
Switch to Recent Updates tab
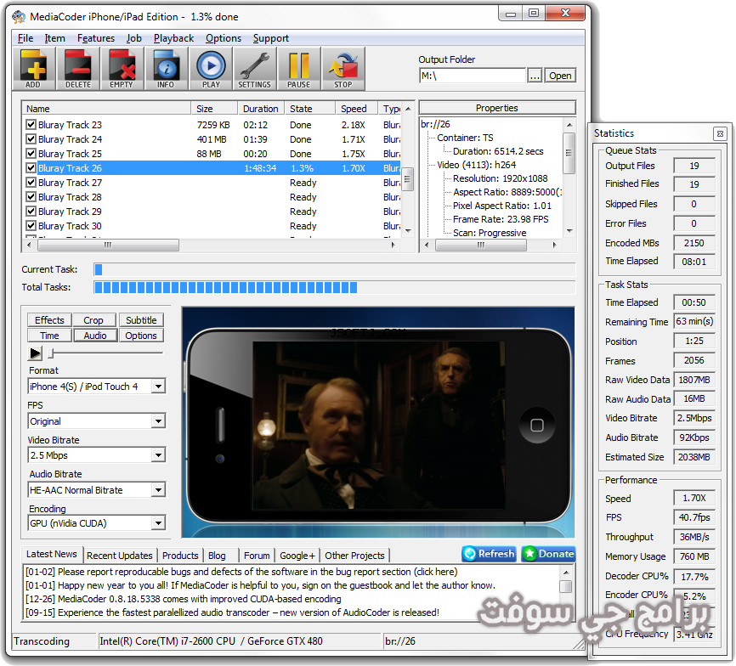(x=120, y=556)
